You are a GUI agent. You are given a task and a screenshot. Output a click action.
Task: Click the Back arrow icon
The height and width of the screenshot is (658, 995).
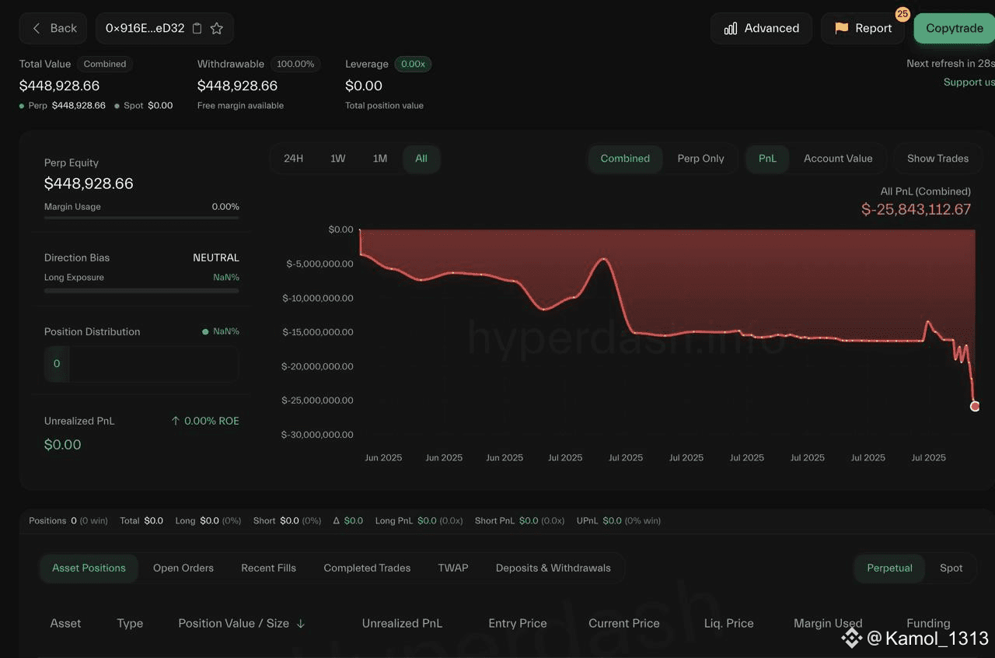pos(36,28)
